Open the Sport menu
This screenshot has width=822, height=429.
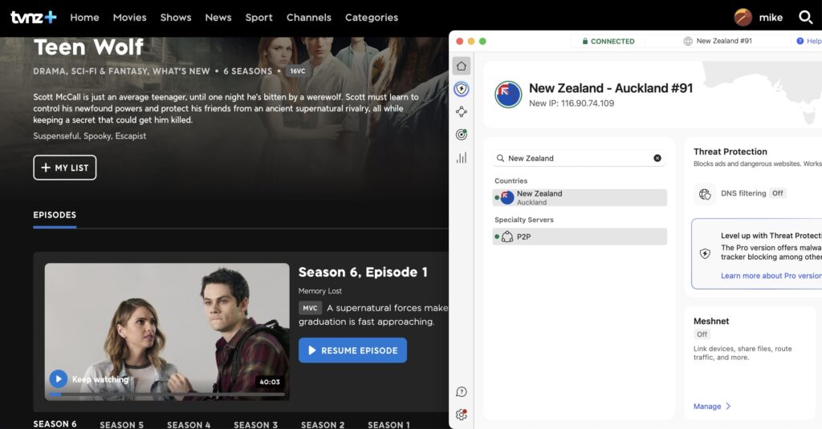(x=259, y=18)
